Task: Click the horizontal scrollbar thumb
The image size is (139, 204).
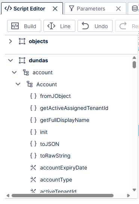Action: pyautogui.click(x=63, y=195)
